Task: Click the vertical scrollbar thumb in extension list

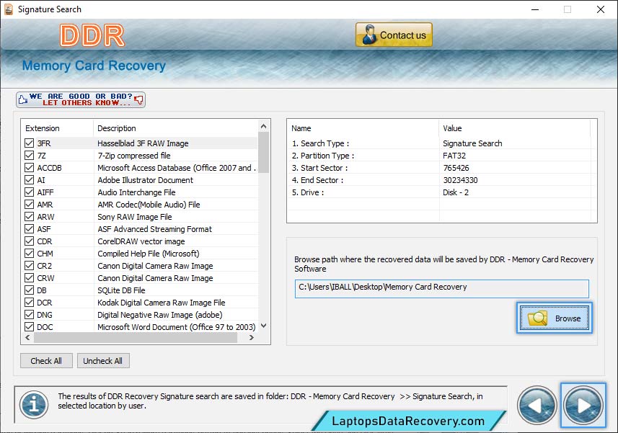Action: tap(264, 152)
